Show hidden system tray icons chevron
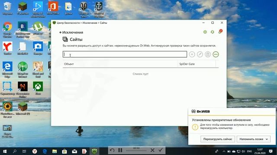 (224, 151)
